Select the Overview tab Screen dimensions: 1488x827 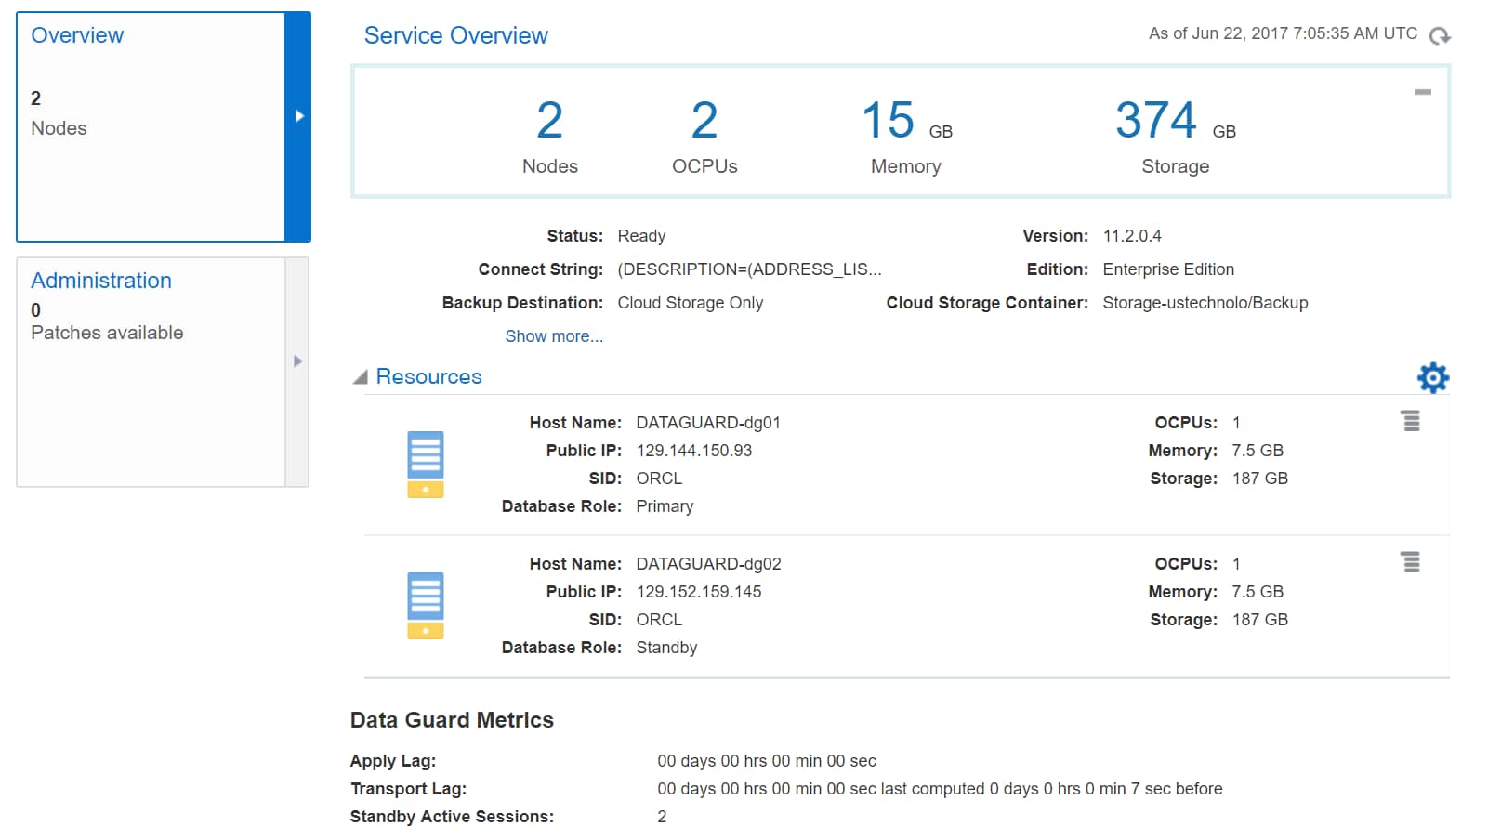(x=77, y=35)
